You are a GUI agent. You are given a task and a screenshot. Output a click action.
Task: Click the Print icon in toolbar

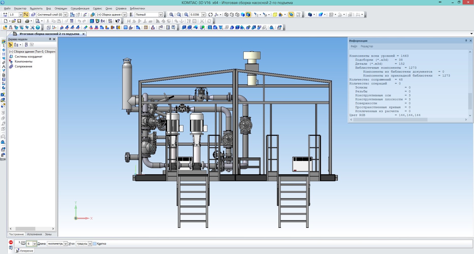click(x=27, y=21)
